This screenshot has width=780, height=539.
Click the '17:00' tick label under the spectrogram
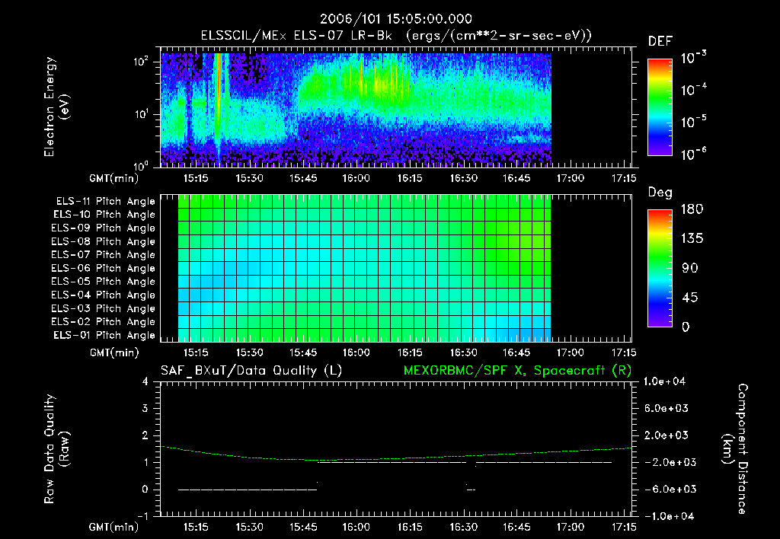pos(570,178)
